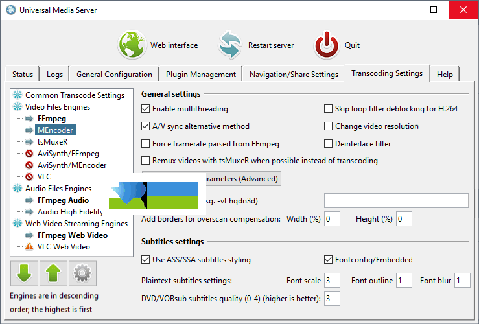Select Audio High Fidelity engine

70,212
